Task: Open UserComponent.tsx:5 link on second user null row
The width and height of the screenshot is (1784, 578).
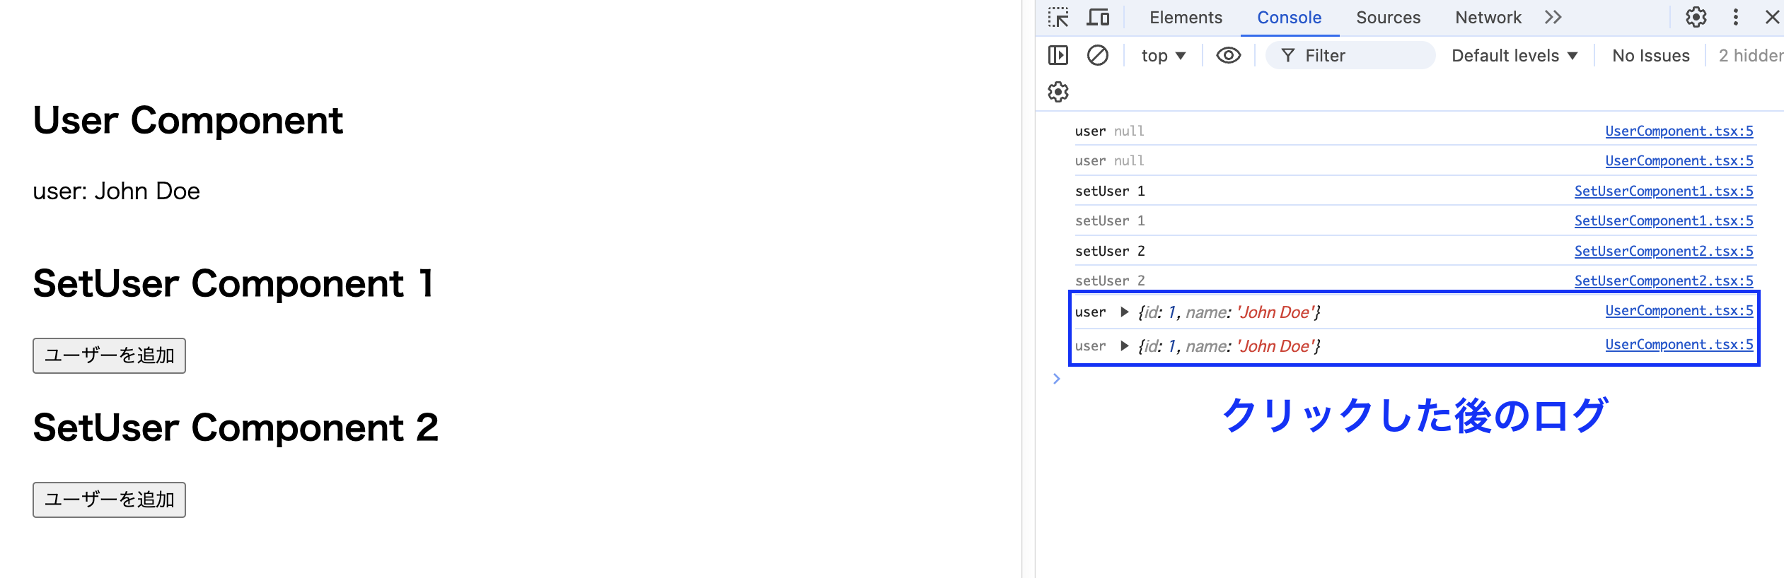Action: (x=1679, y=160)
